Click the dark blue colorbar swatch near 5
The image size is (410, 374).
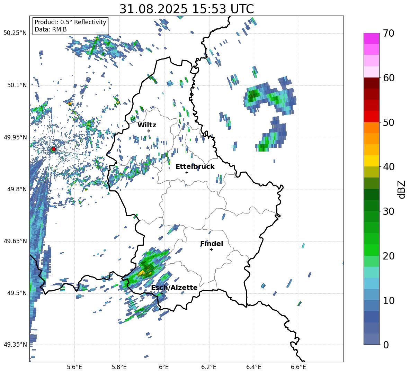coord(371,317)
